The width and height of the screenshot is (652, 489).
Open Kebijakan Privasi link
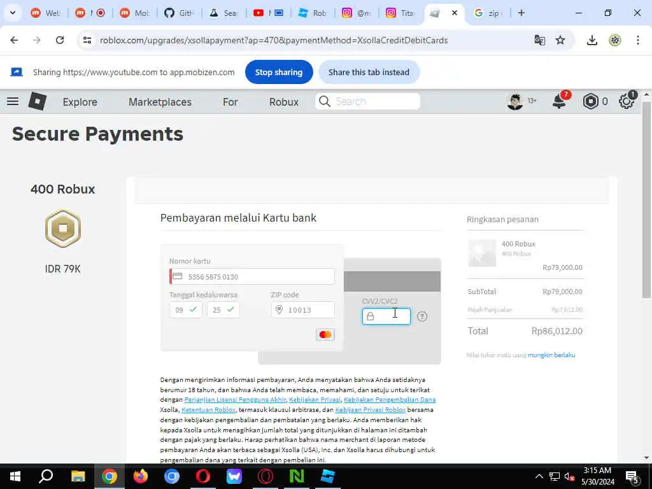click(x=315, y=400)
